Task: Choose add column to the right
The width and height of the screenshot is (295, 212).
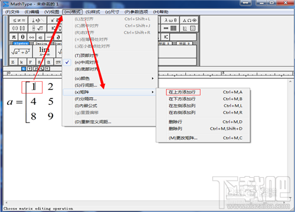Action: click(x=205, y=112)
